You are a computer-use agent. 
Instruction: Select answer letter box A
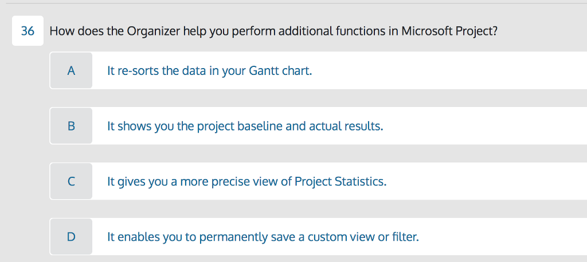pyautogui.click(x=71, y=71)
